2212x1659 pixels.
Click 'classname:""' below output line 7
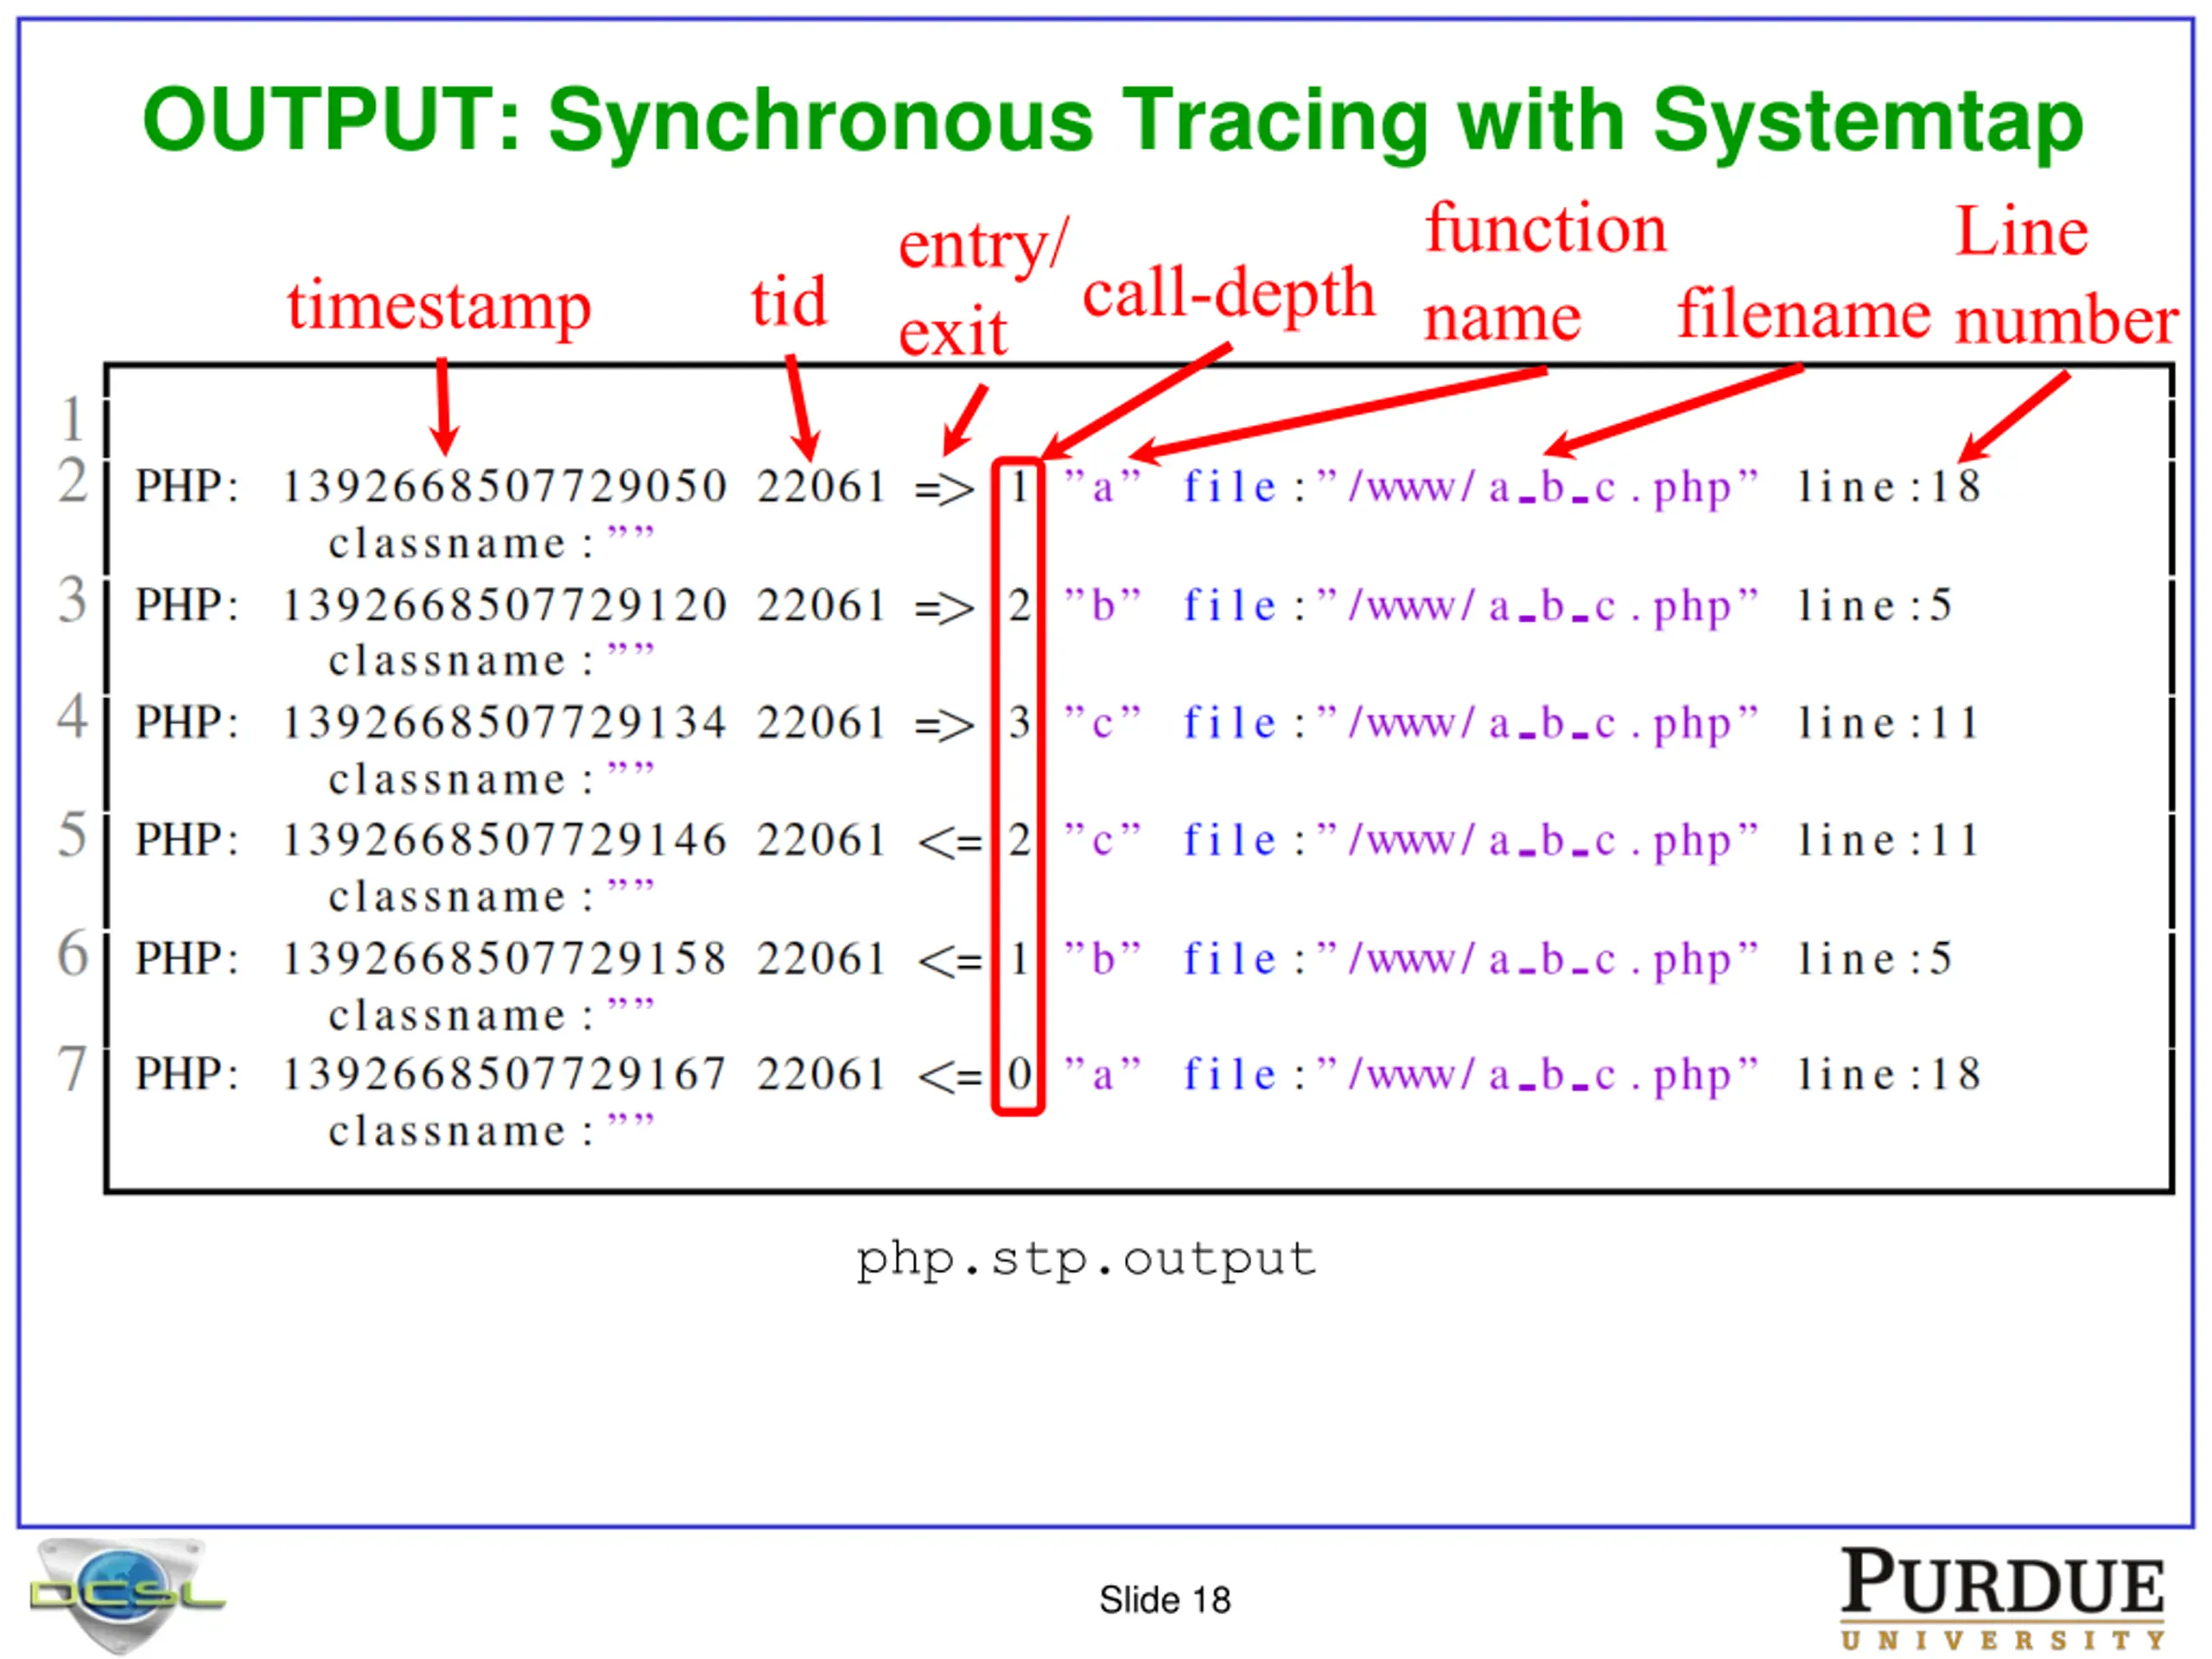coord(491,1131)
